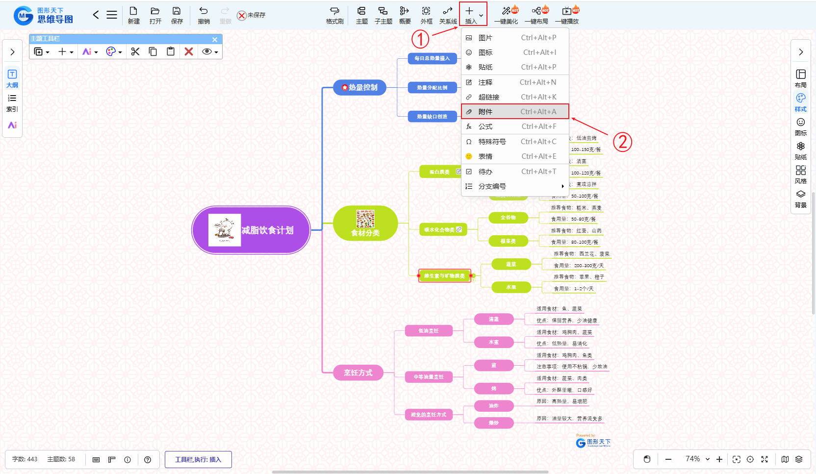Click 一键美化 one-click beautify icon
The image size is (816, 474).
(506, 15)
